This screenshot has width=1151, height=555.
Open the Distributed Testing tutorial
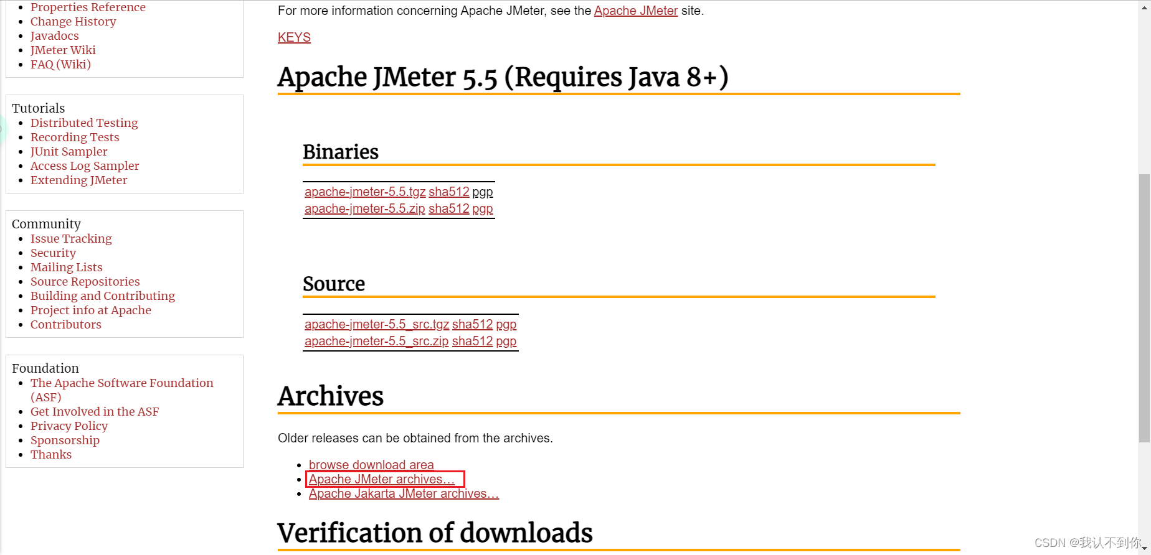tap(84, 123)
